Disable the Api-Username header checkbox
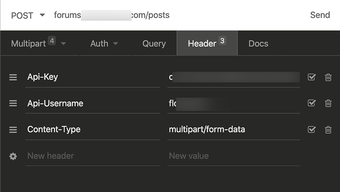The image size is (340, 192). click(311, 103)
